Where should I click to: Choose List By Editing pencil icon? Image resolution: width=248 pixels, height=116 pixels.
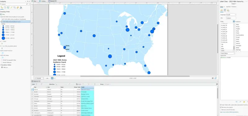click(11, 7)
